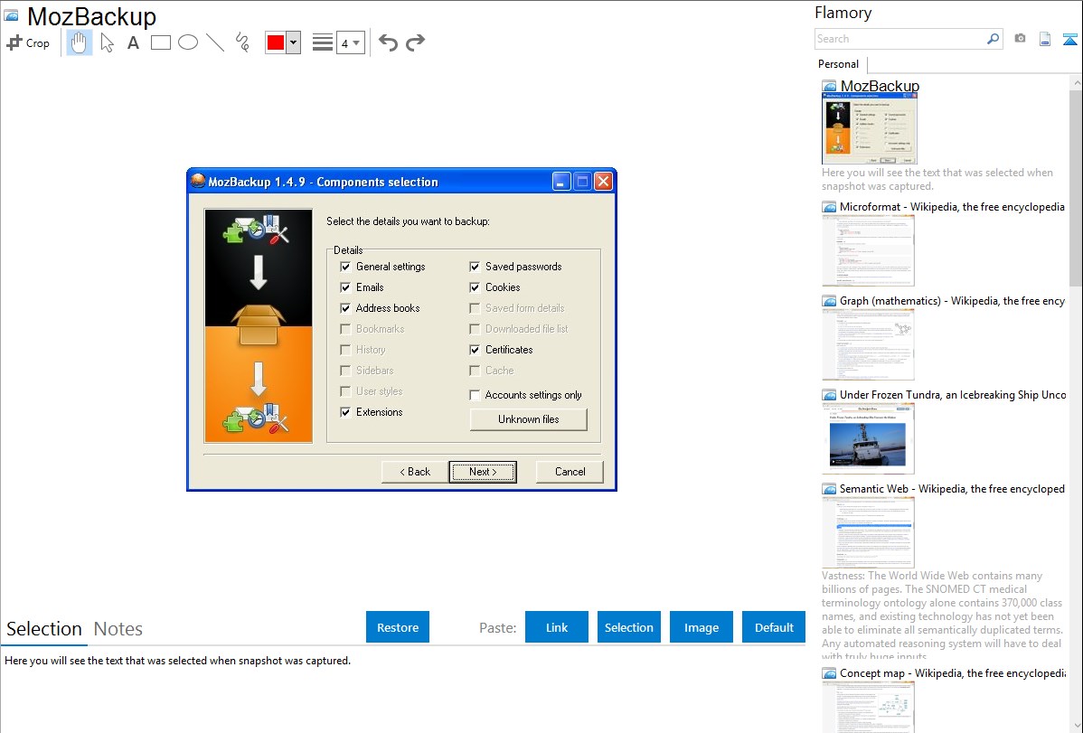This screenshot has width=1083, height=733.
Task: Select the straight line tool
Action: click(x=215, y=42)
